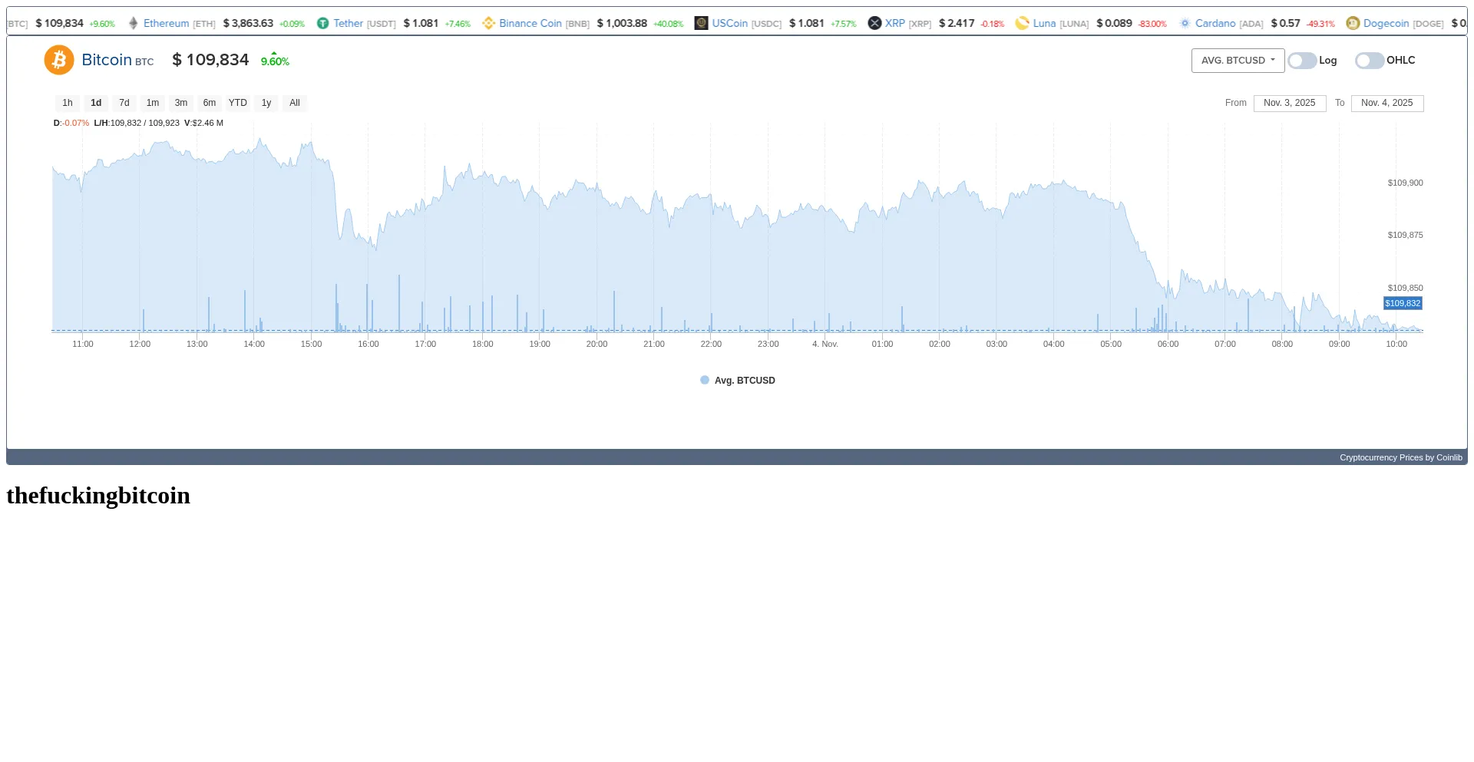
Task: Click the XRP icon in ticker
Action: point(874,24)
